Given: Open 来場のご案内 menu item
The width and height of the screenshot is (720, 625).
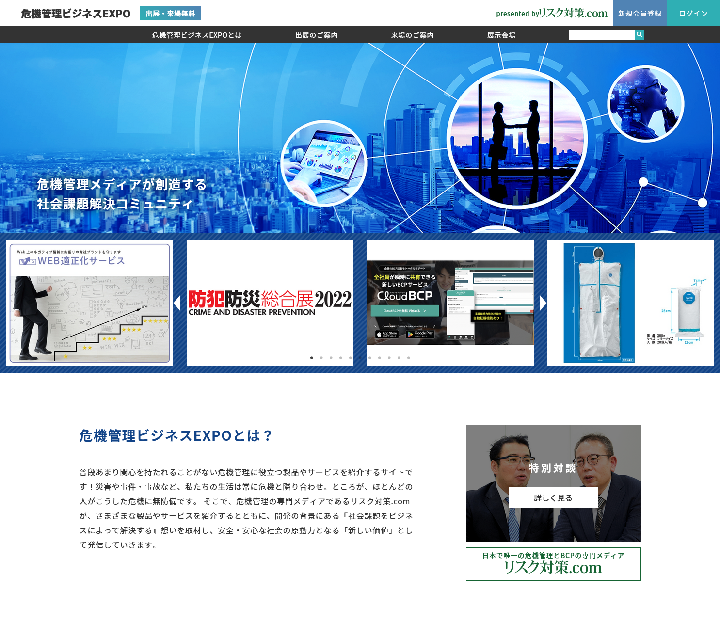Looking at the screenshot, I should tap(413, 35).
